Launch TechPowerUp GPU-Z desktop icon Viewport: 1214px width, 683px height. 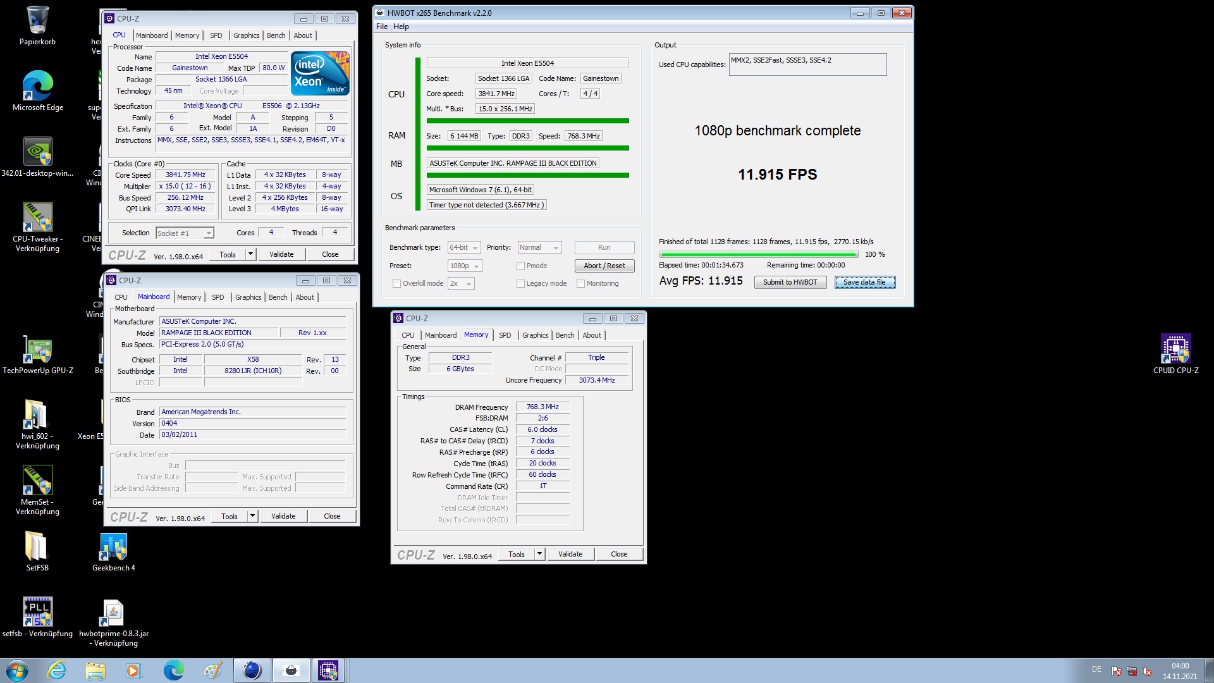coord(37,355)
